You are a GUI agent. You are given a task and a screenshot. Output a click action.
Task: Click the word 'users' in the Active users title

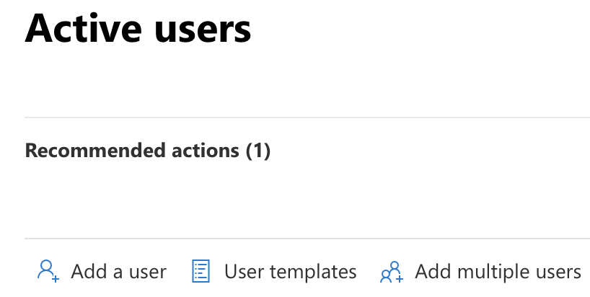pos(203,31)
